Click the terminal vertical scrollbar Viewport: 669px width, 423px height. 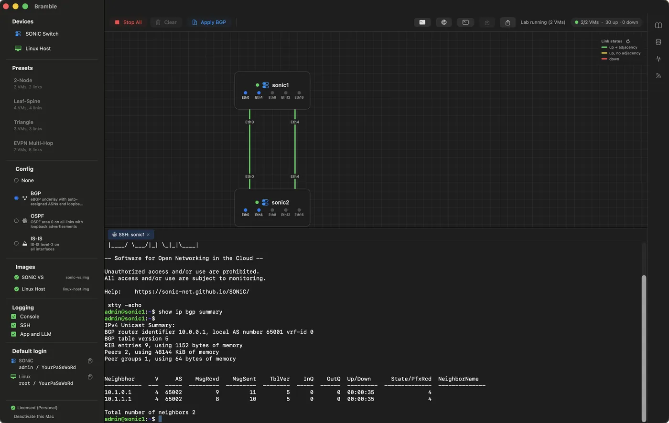click(644, 348)
